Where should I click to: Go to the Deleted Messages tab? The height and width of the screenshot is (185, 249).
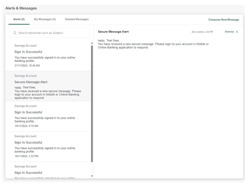tap(77, 19)
